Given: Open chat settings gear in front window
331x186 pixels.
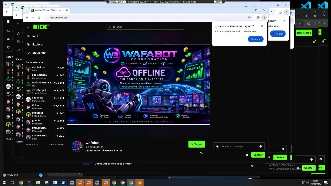Looking at the screenshot, I should coord(247,155).
